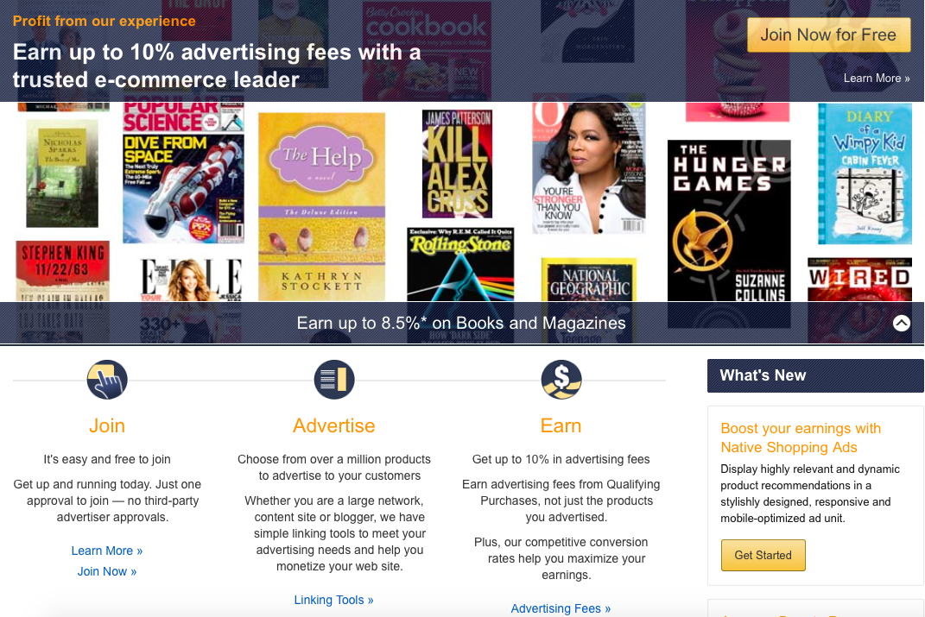Collapse the Books and Magazines banner arrow
The height and width of the screenshot is (617, 925).
coord(901,323)
